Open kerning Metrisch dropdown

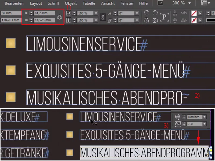pos(205,117)
